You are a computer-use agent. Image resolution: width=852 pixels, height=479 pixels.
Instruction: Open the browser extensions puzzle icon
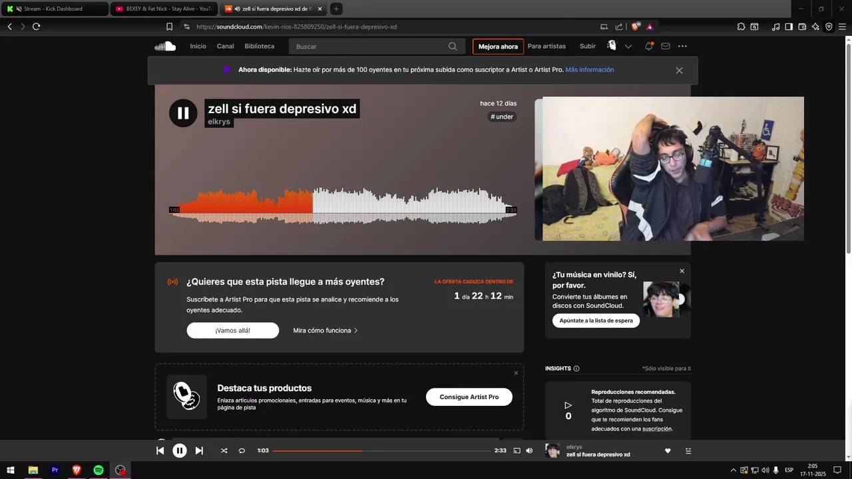pos(741,27)
